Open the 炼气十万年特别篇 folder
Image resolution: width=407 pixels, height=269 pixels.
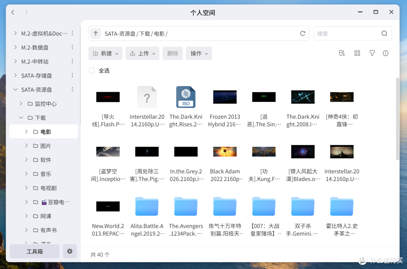225,206
